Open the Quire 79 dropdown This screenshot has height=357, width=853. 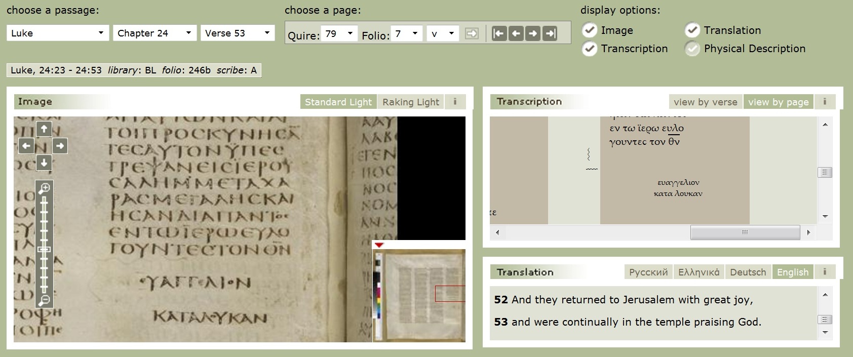point(340,33)
